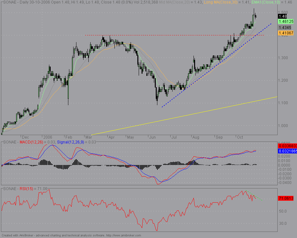Click the Apr label on date axis
The image size is (297, 238).
pos(112,137)
